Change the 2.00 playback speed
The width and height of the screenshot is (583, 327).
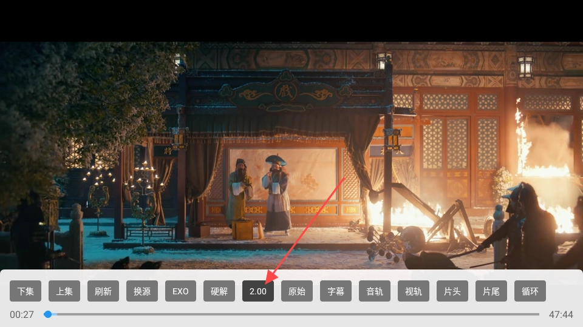(258, 291)
